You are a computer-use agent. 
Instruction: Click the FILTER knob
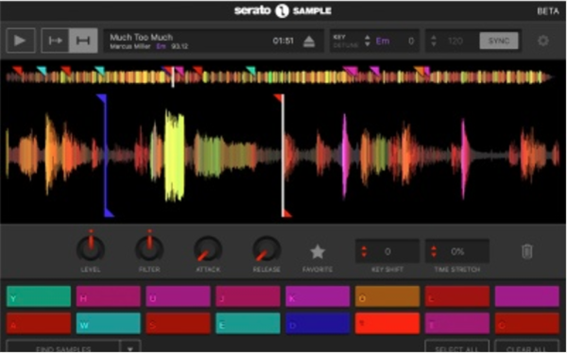click(149, 248)
